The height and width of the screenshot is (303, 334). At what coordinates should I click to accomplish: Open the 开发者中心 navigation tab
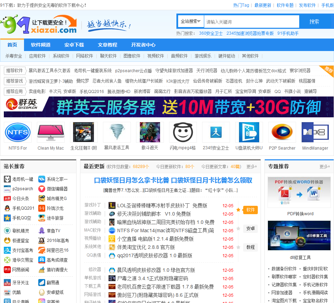pos(143,45)
